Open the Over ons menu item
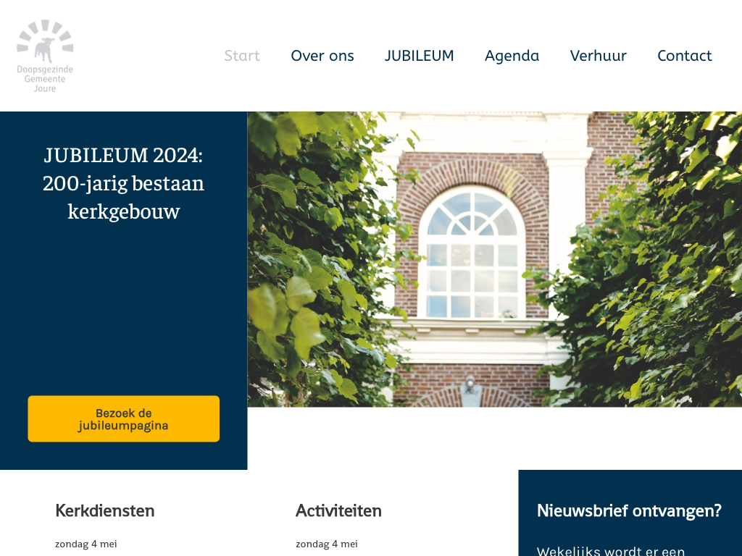Viewport: 742px width, 556px height. [322, 56]
